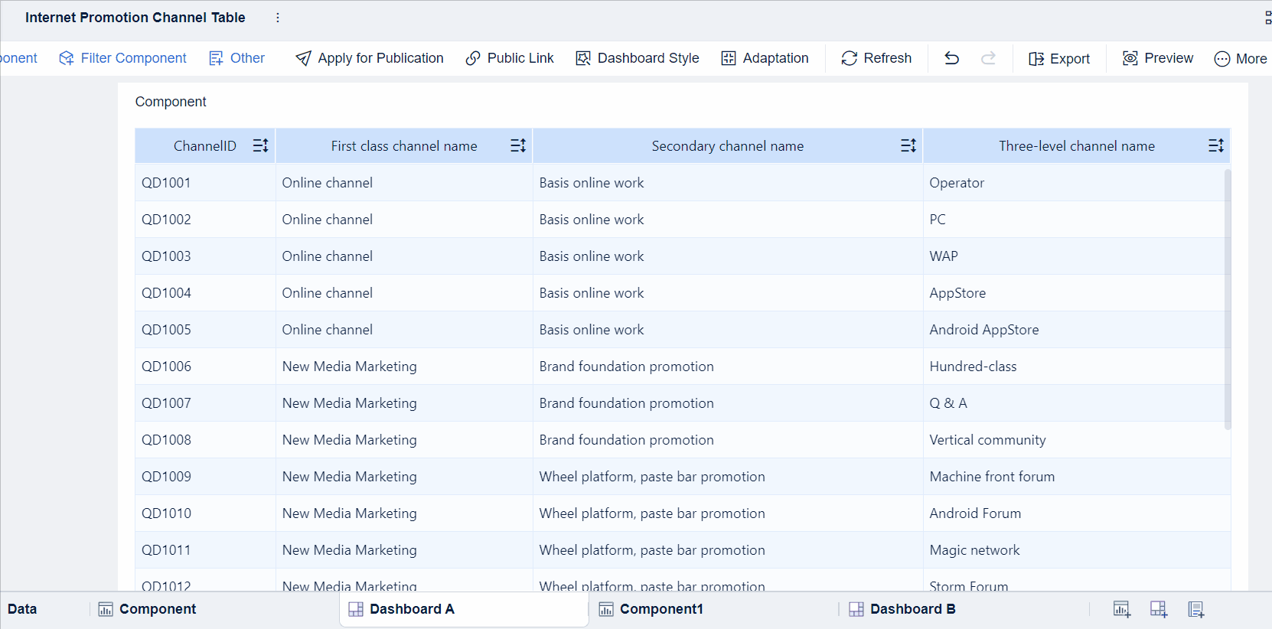
Task: Switch to the Component tab
Action: point(147,609)
